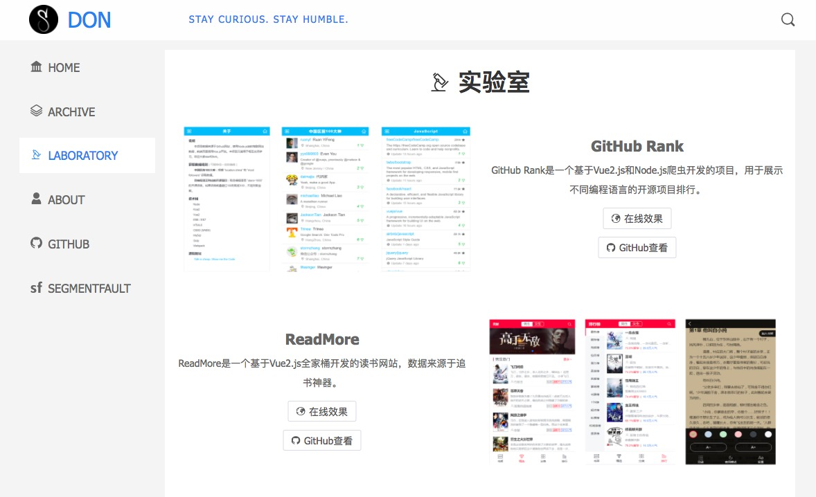The image size is (816, 497).
Task: Select the LABORATORY menu item
Action: pyautogui.click(x=87, y=156)
